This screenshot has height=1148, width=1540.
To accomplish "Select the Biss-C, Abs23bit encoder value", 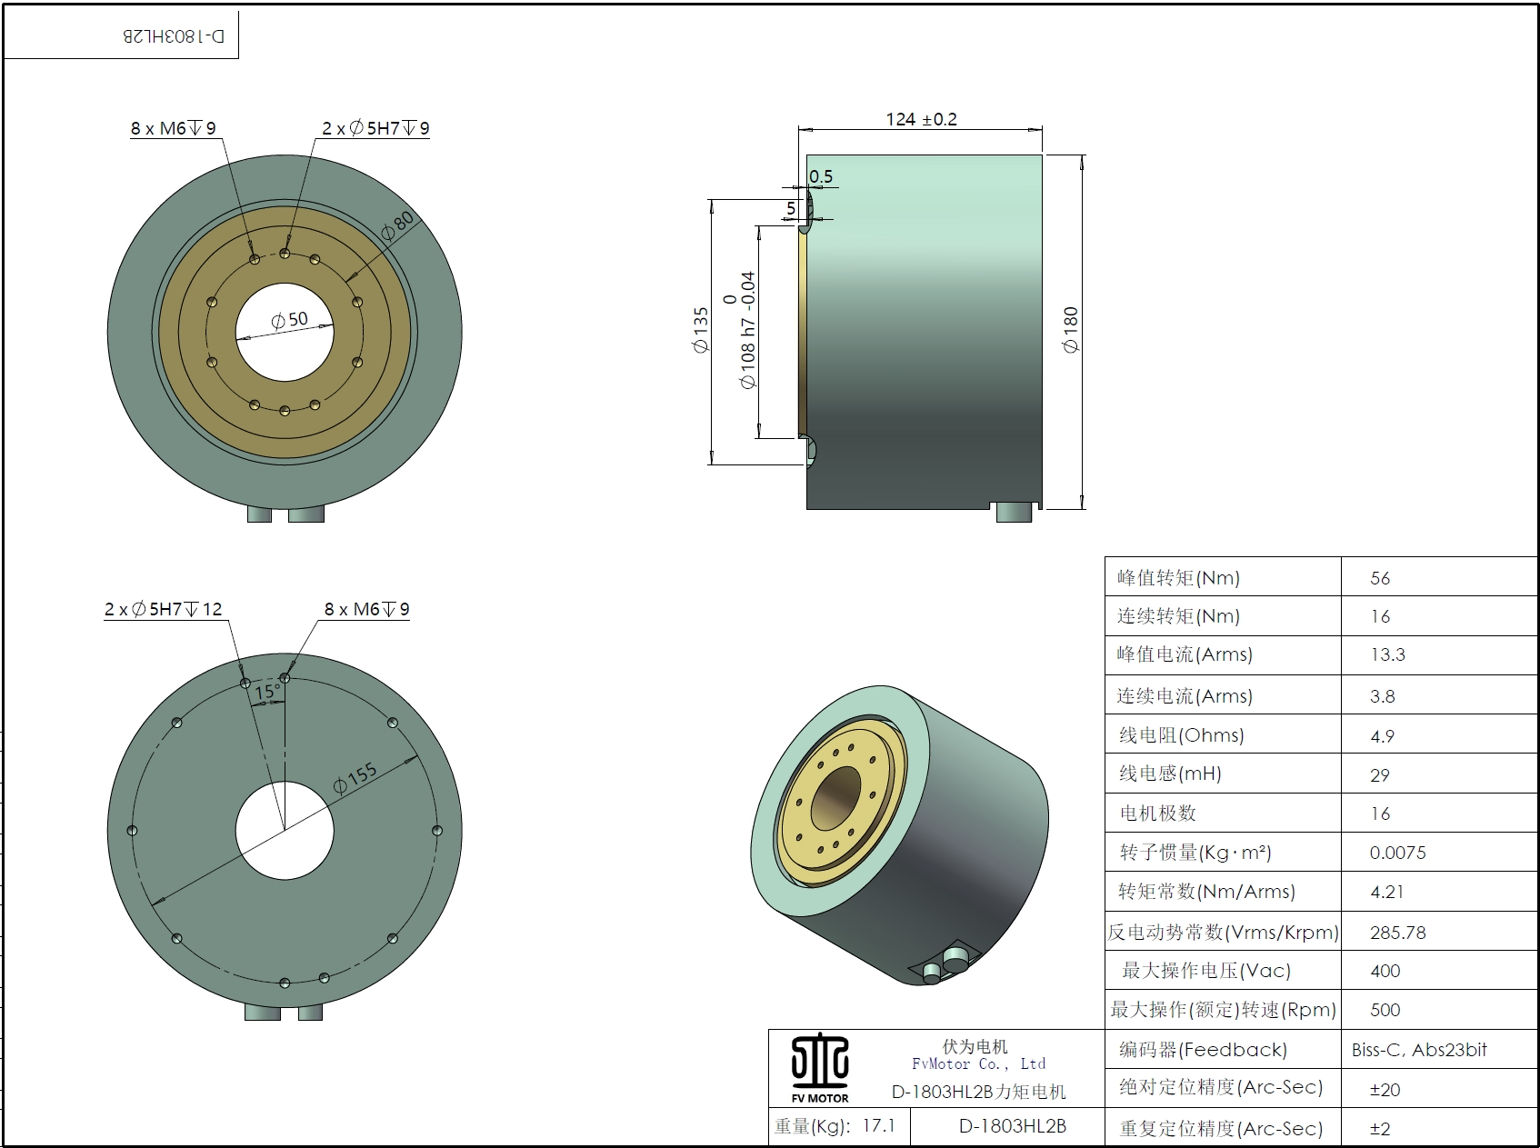I will (1419, 1050).
